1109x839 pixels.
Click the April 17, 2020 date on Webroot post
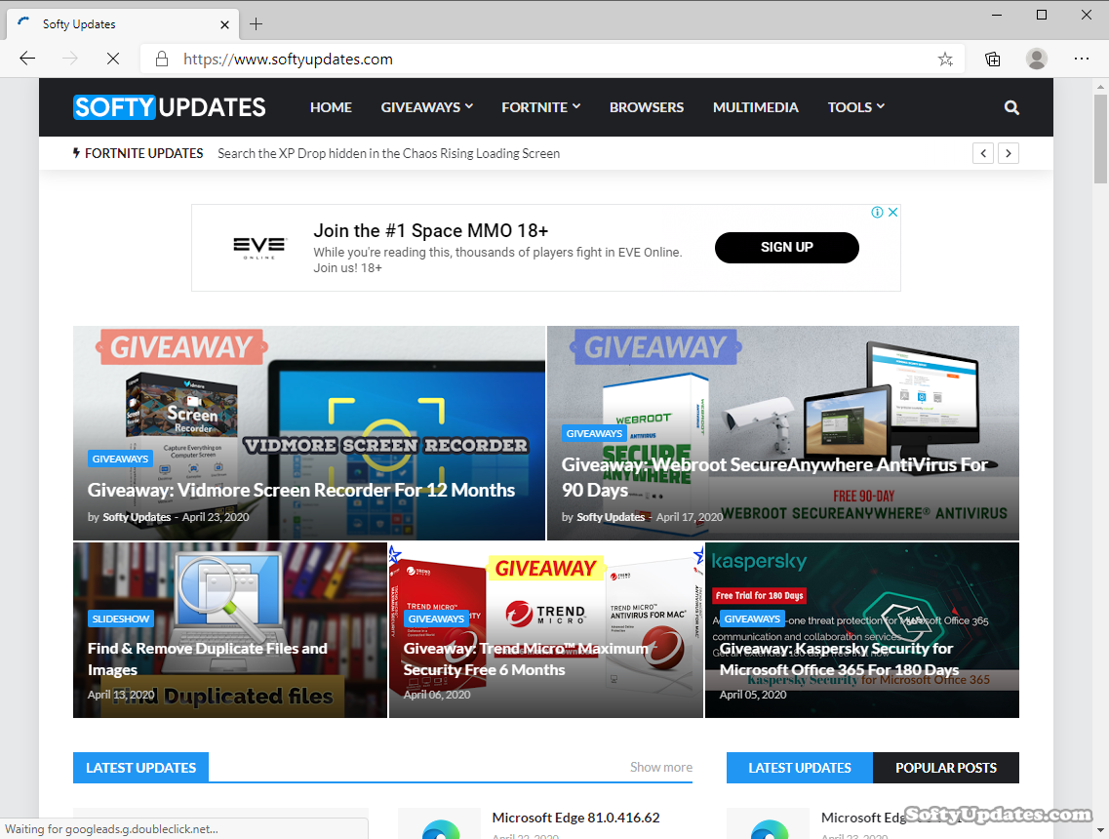[x=690, y=517]
